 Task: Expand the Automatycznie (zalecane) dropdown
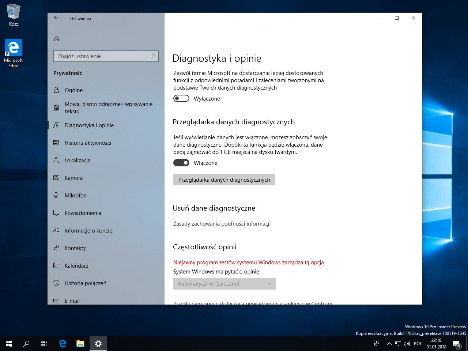[224, 284]
